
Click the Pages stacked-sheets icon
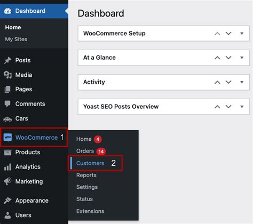pyautogui.click(x=7, y=89)
